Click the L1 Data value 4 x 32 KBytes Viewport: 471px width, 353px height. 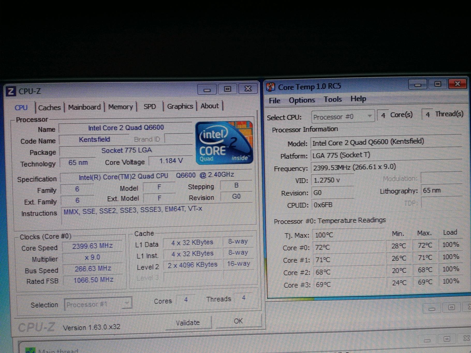click(192, 243)
